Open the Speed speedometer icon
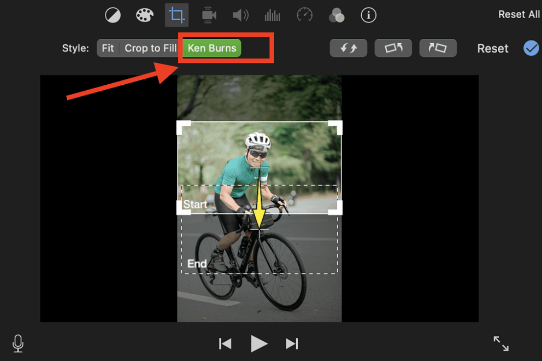The width and height of the screenshot is (542, 361). coord(304,15)
